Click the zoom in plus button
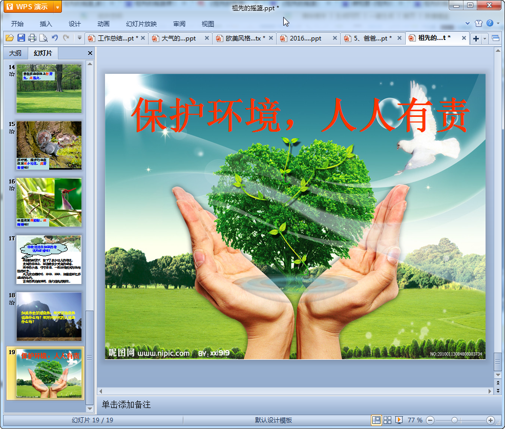This screenshot has width=505, height=429. pos(490,420)
